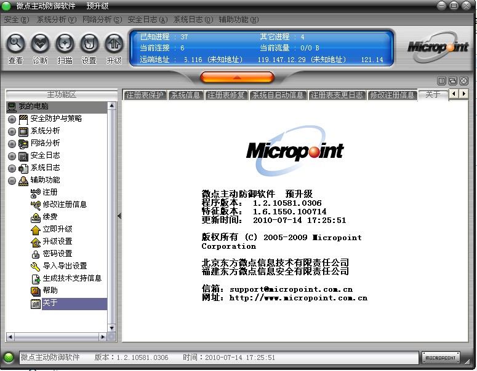Select the 立即升级 tree item text
This screenshot has width=477, height=371.
pyautogui.click(x=57, y=229)
